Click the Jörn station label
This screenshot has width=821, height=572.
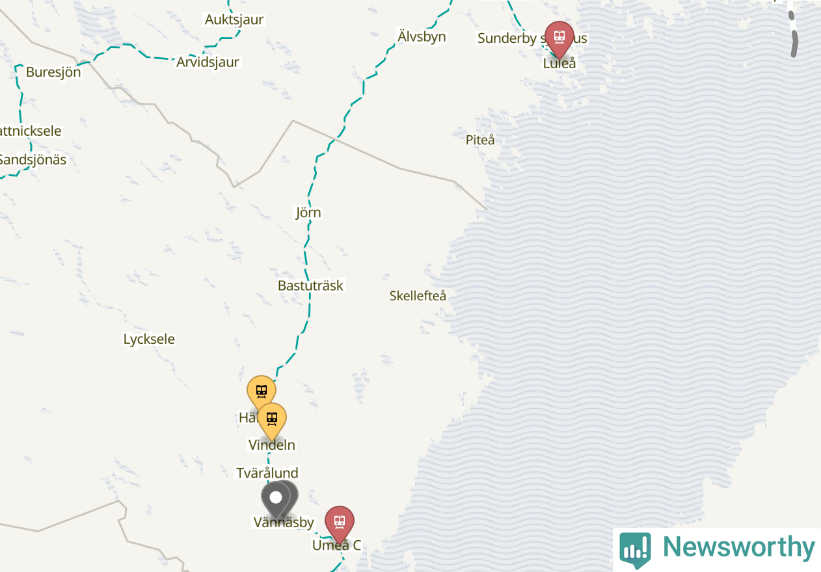[x=308, y=213]
